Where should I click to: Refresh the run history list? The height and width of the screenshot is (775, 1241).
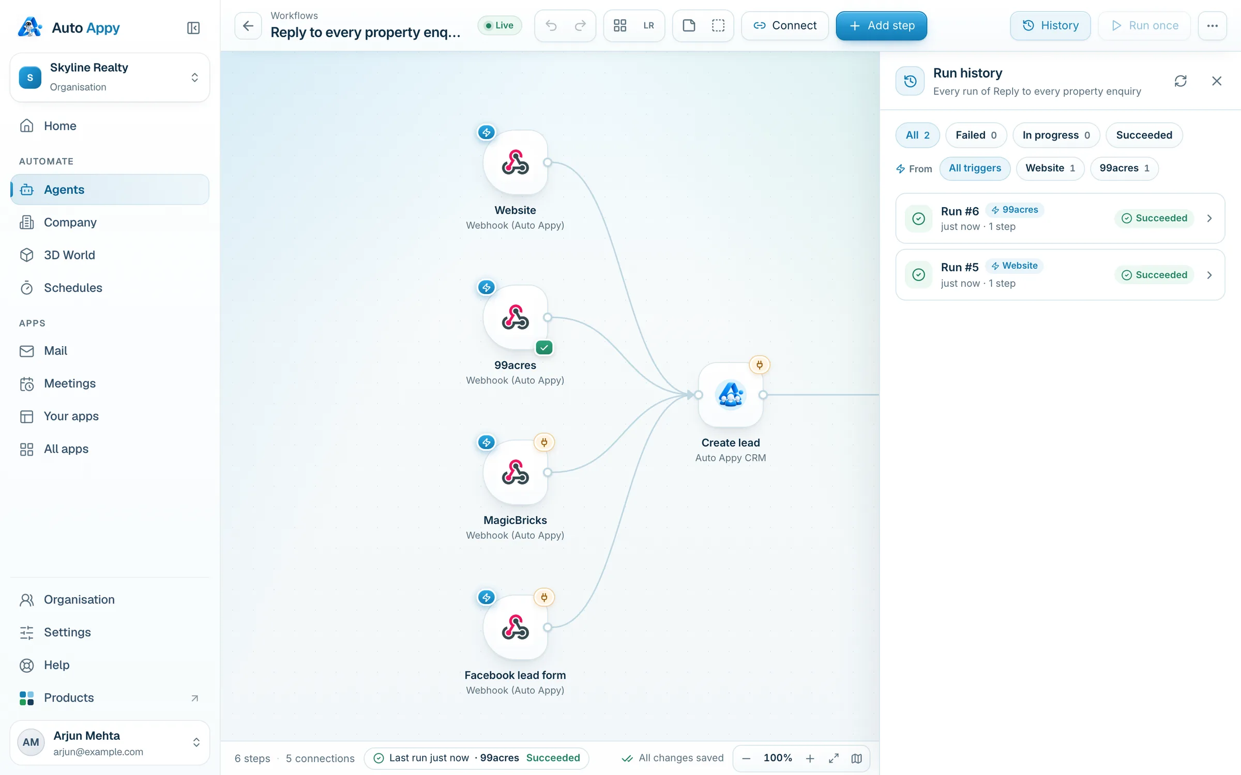pyautogui.click(x=1181, y=81)
